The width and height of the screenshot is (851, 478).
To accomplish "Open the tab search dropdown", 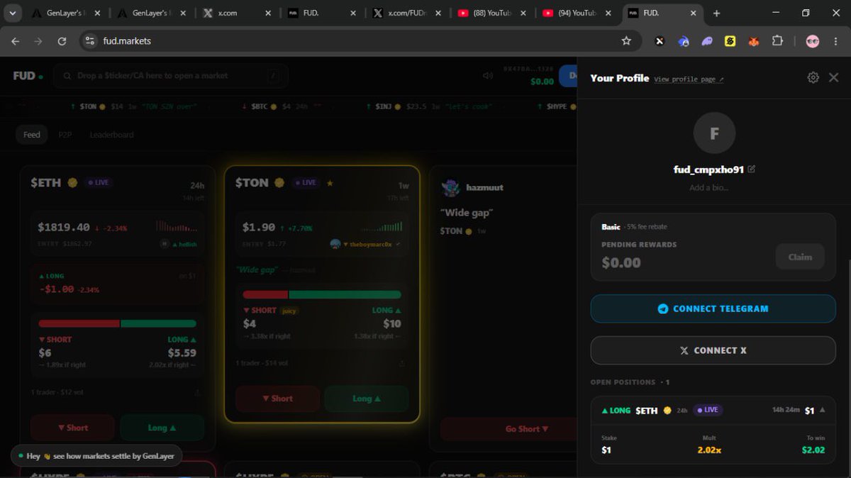I will click(12, 13).
